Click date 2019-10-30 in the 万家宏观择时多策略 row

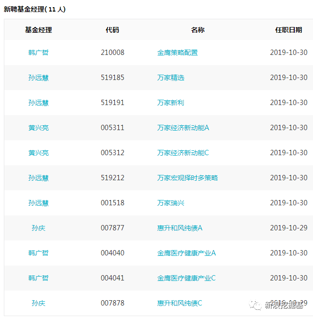288,178
